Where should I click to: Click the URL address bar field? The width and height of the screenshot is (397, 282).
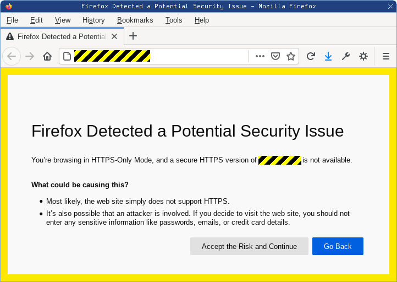pos(198,56)
